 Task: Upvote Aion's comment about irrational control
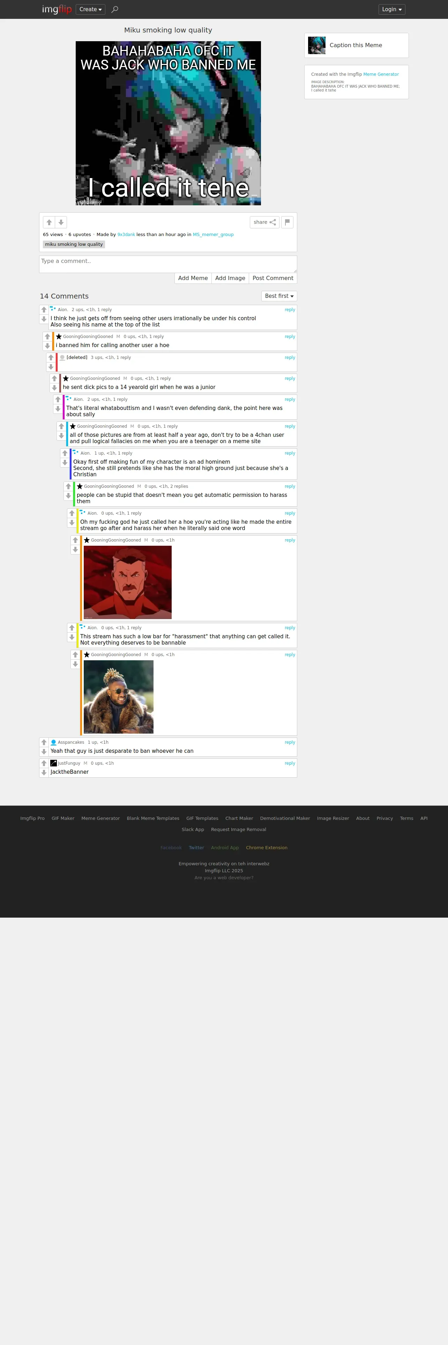44,310
